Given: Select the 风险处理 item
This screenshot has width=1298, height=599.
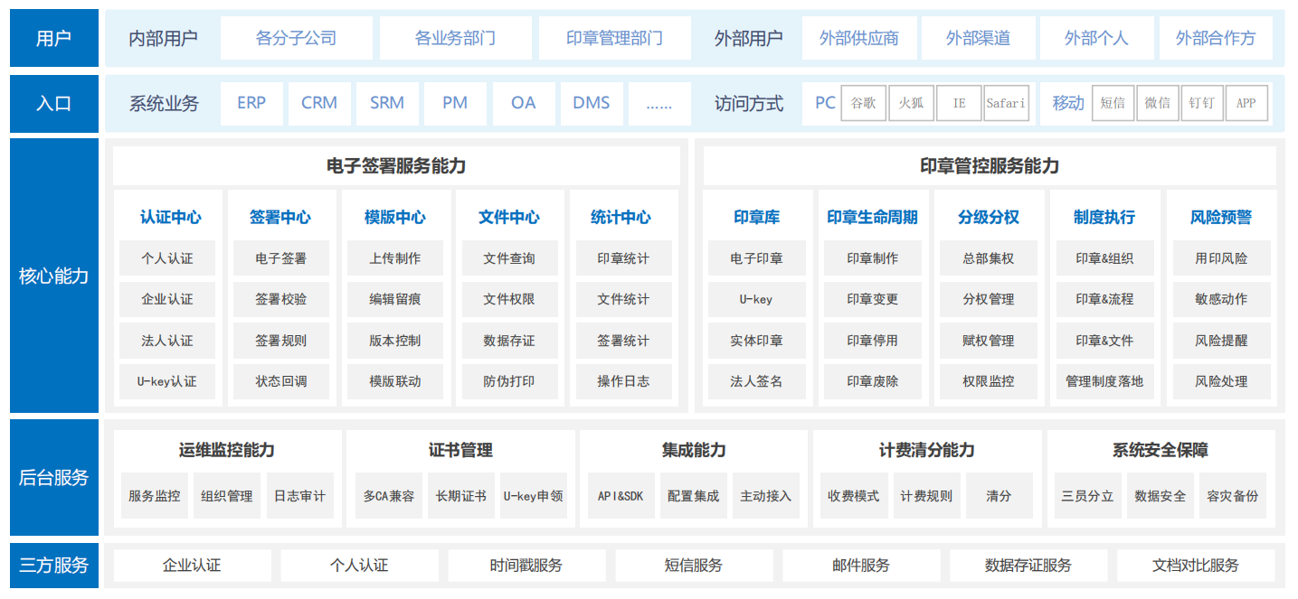Looking at the screenshot, I should coord(1221,381).
